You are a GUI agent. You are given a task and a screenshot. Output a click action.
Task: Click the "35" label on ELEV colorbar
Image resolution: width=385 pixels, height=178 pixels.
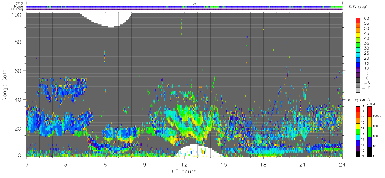[x=366, y=43]
